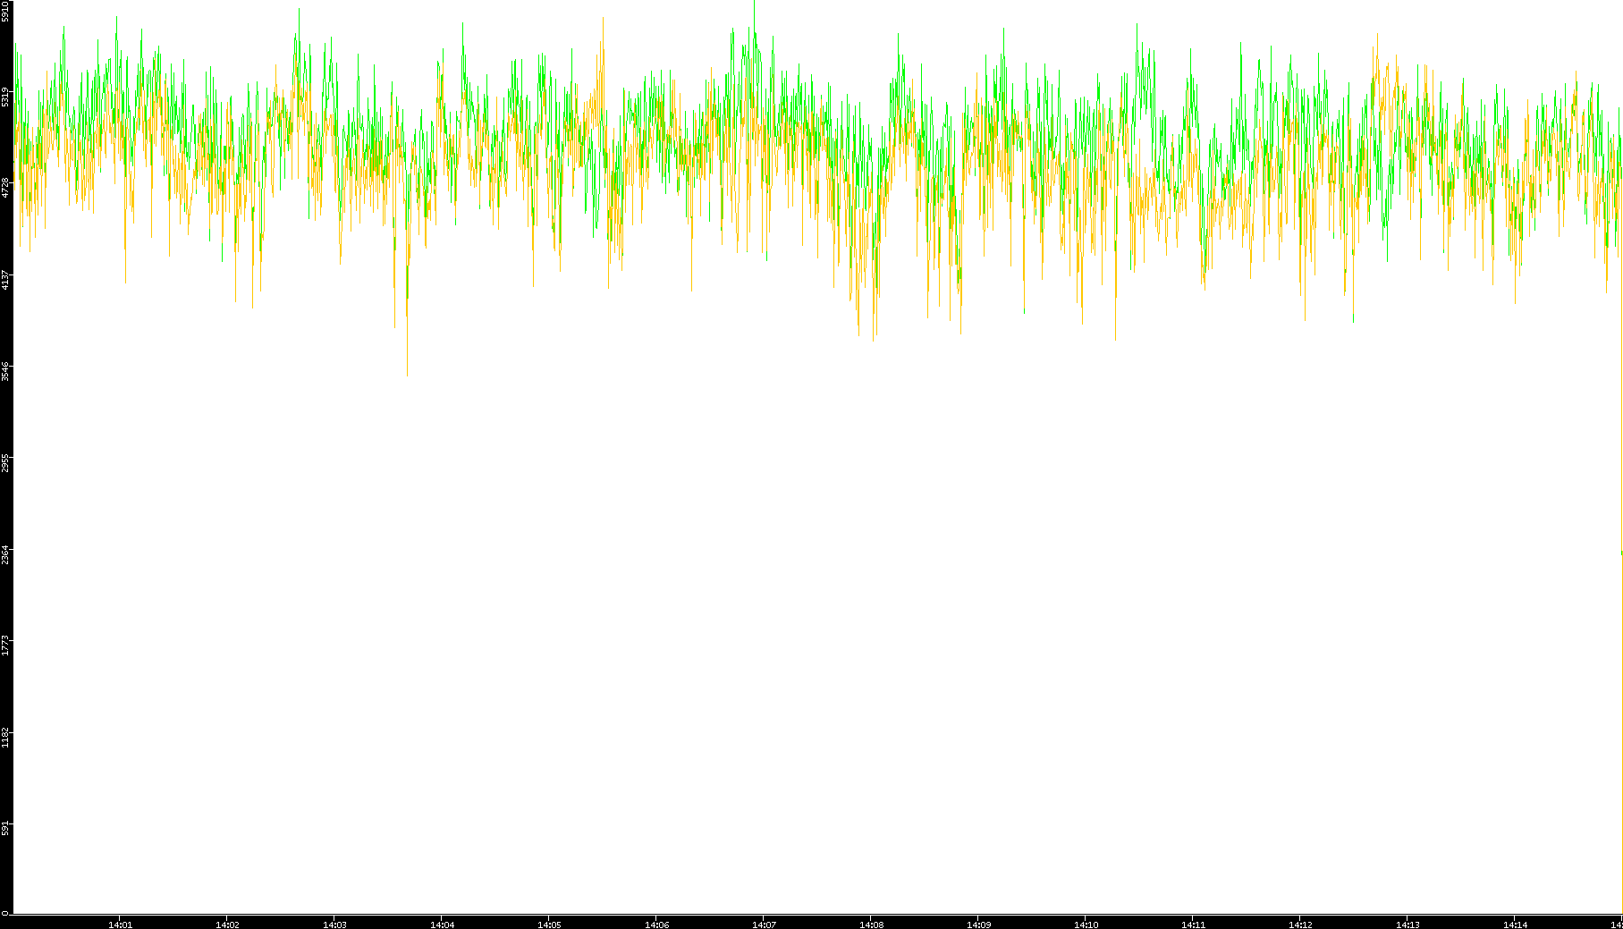Viewport: 1623px width, 929px height.
Task: Click the 14:05 time axis label
Action: point(549,925)
